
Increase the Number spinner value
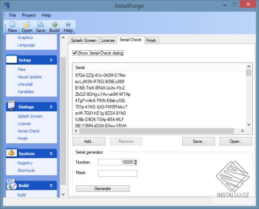pyautogui.click(x=136, y=160)
